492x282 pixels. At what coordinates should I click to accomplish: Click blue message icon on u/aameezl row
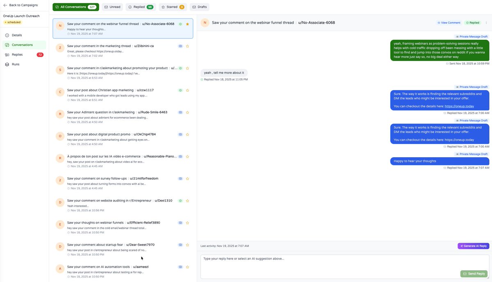click(x=180, y=267)
